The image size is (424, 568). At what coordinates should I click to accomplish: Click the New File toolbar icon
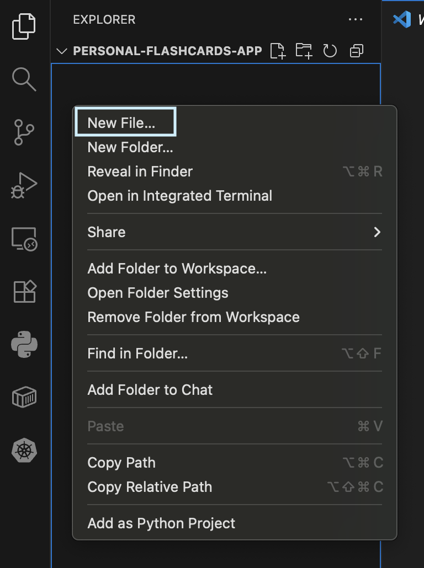pyautogui.click(x=278, y=51)
